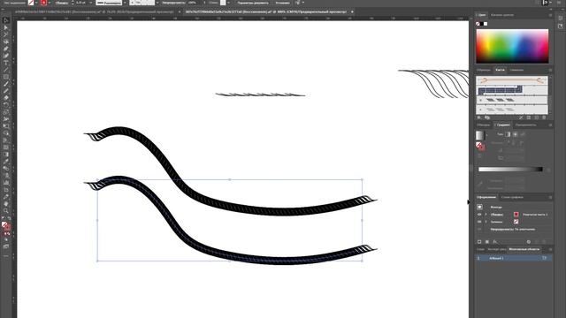Click black swatch in Color panel
The height and width of the screenshot is (318, 566).
point(481,24)
